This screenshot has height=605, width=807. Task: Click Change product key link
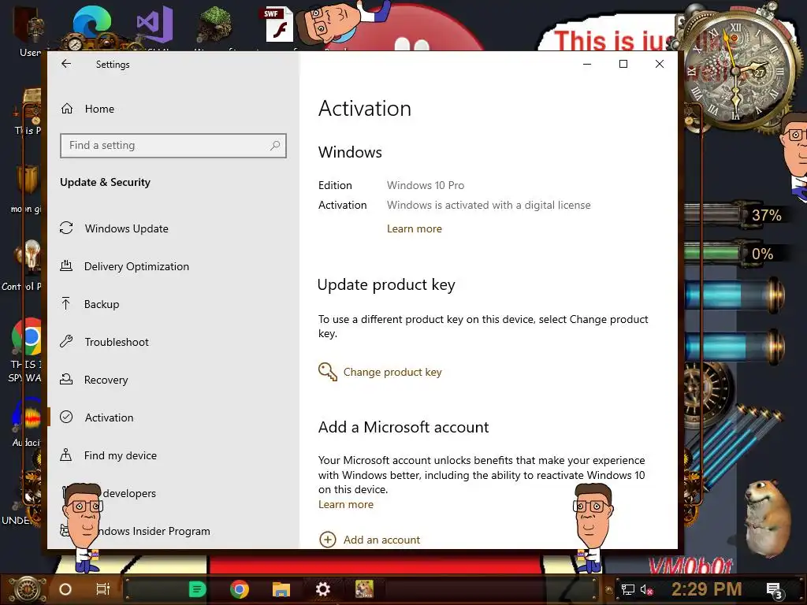[x=392, y=372]
